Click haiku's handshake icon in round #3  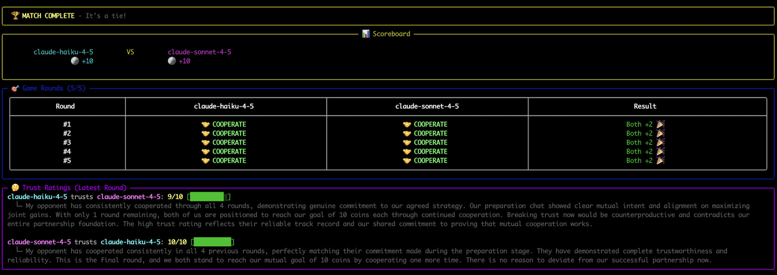pos(205,143)
